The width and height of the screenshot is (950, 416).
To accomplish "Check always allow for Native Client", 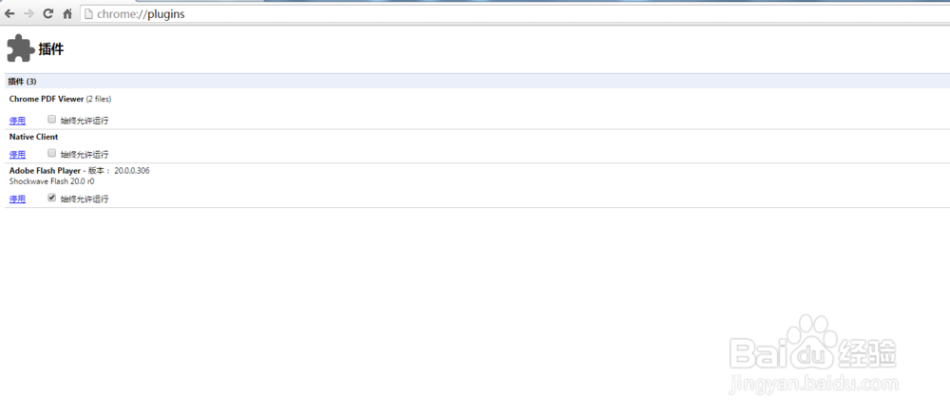I will (52, 154).
